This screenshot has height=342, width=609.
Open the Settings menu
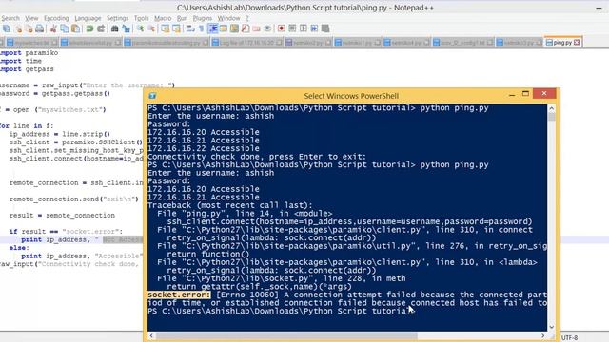click(x=117, y=18)
